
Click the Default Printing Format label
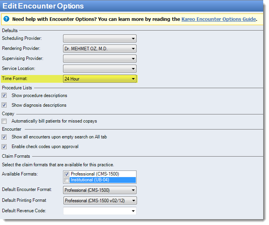point(24,200)
